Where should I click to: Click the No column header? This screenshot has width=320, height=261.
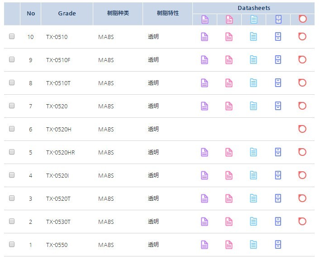[x=31, y=14]
